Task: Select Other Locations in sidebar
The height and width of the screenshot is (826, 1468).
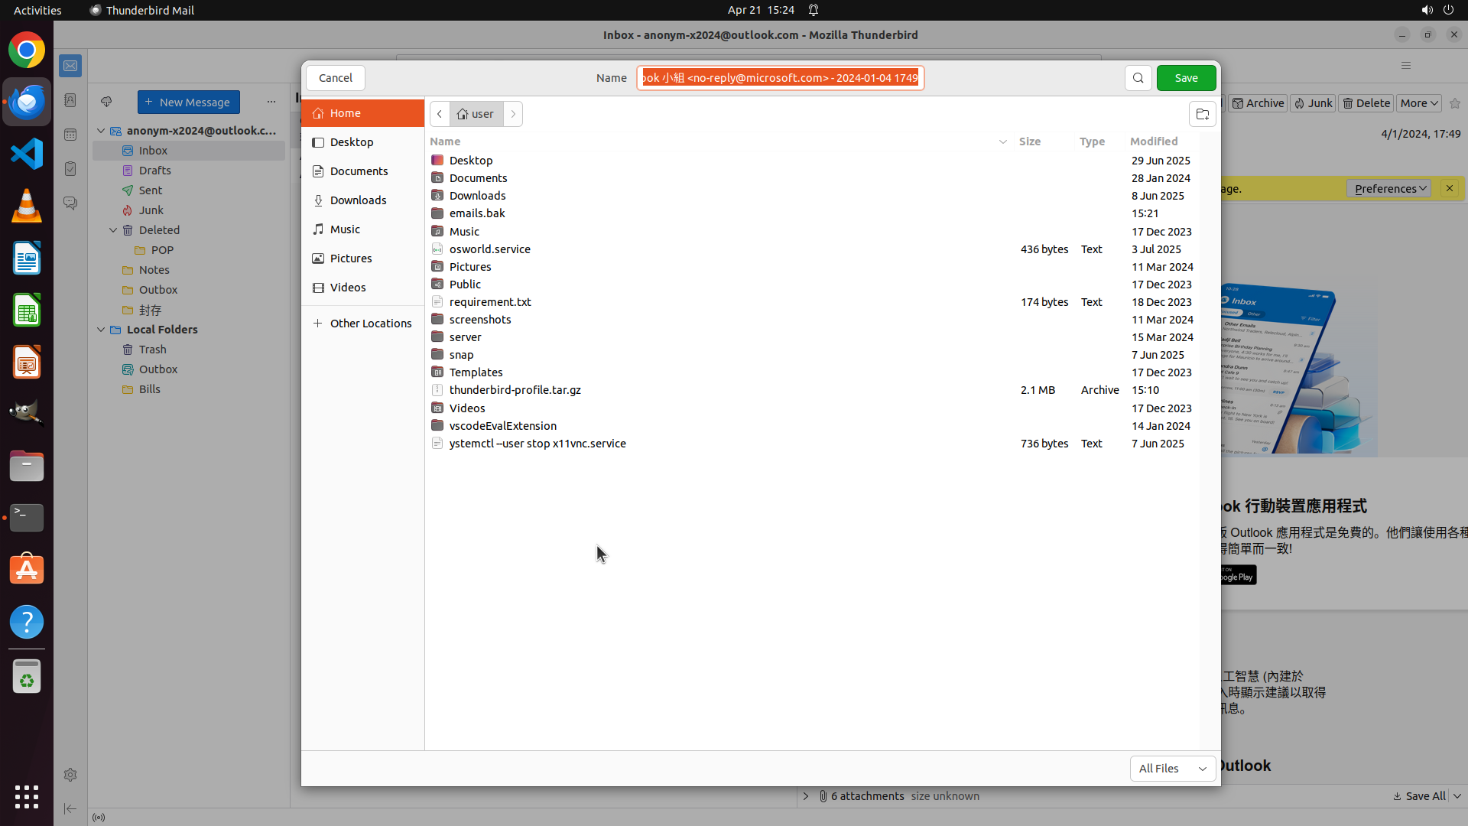Action: pos(370,324)
